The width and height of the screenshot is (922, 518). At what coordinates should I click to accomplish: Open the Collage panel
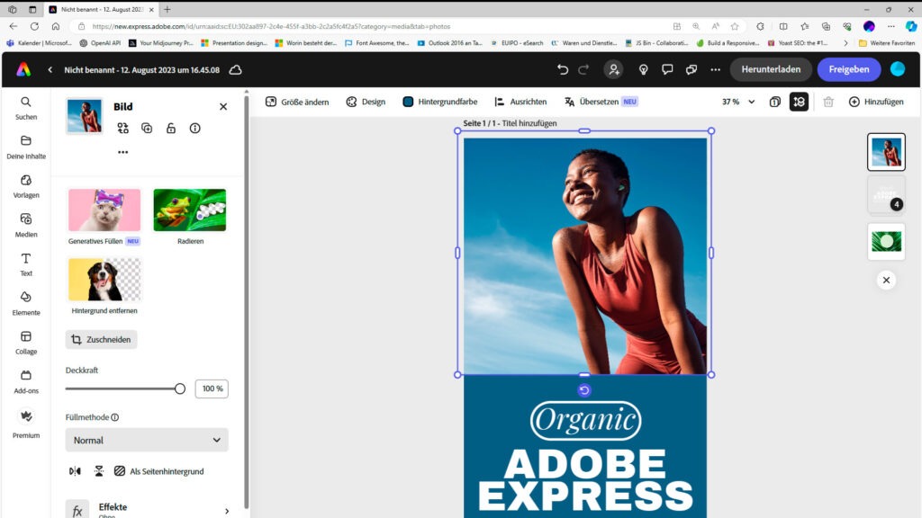click(x=26, y=343)
